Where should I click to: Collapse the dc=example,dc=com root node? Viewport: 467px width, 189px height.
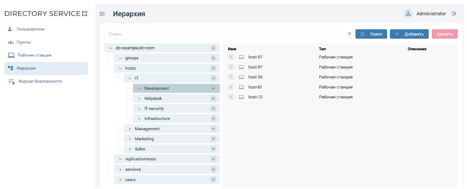110,48
